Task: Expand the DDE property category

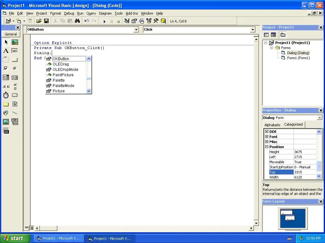Action: [267, 132]
